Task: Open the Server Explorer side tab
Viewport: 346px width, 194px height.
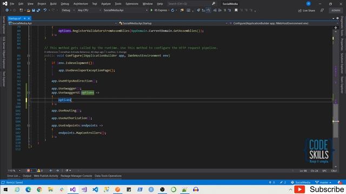Action: [3, 25]
